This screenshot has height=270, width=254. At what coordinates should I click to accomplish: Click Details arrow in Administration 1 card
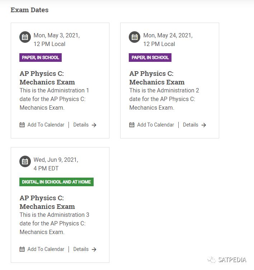tap(94, 125)
